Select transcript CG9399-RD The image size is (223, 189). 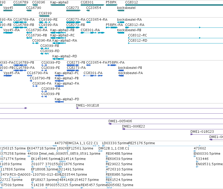click(x=44, y=54)
